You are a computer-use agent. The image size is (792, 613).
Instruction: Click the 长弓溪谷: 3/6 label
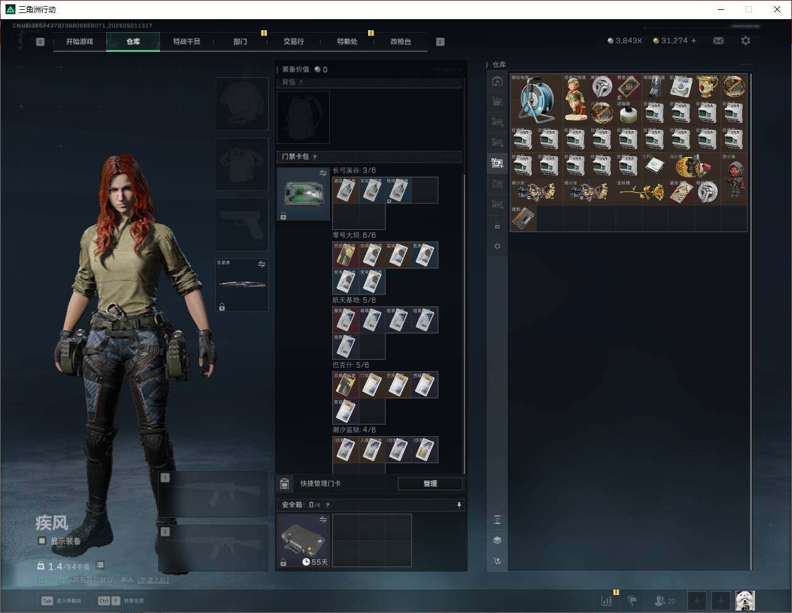tap(354, 171)
